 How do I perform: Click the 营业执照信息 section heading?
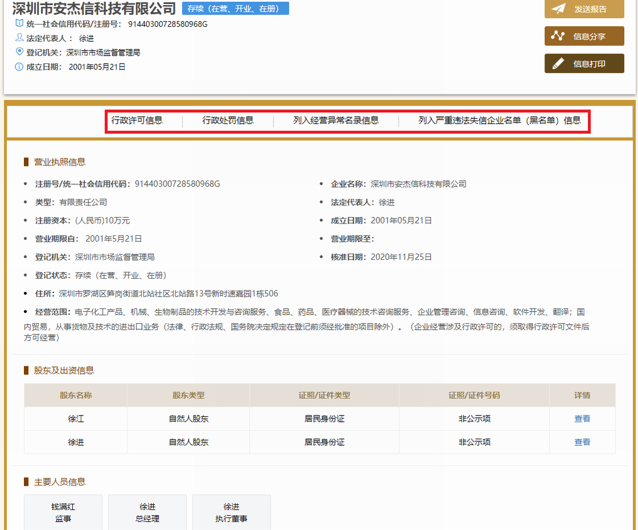(x=59, y=162)
